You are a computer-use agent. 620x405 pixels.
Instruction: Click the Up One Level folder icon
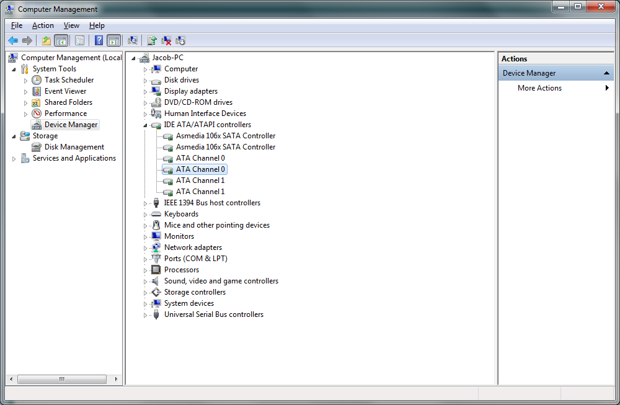[x=46, y=40]
